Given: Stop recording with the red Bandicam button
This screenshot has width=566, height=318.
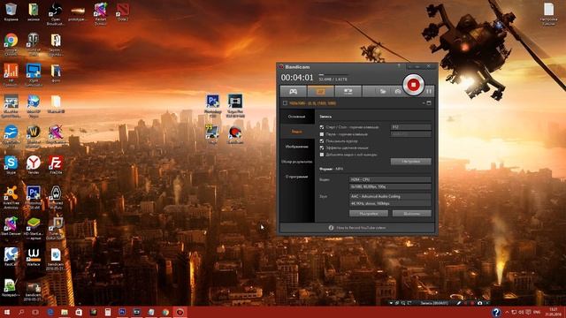Looking at the screenshot, I should [x=413, y=85].
